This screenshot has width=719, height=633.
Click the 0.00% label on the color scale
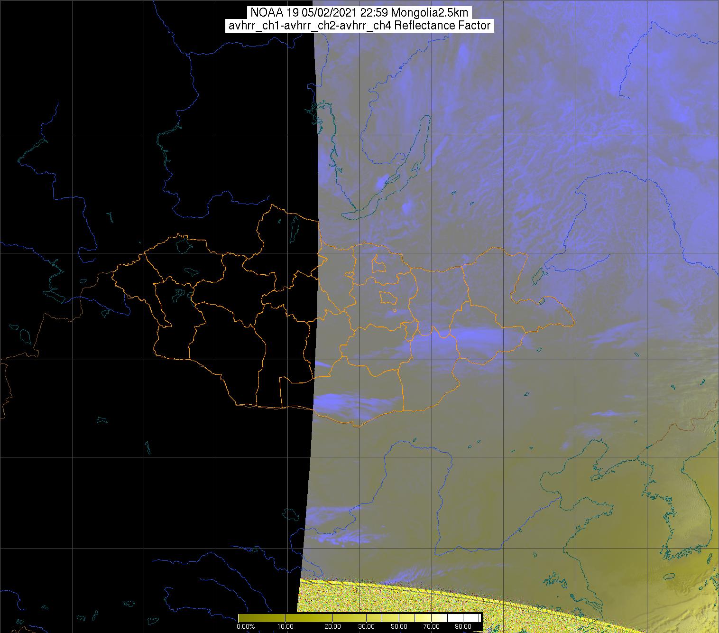246,626
